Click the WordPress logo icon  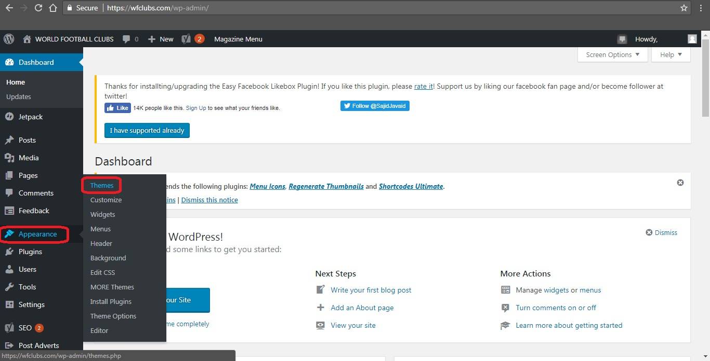9,39
